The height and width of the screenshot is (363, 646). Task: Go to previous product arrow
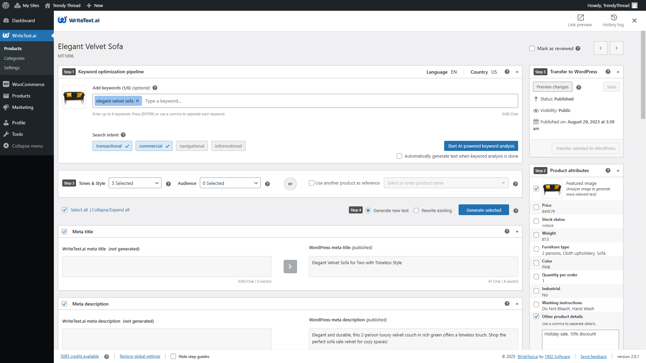pyautogui.click(x=601, y=48)
